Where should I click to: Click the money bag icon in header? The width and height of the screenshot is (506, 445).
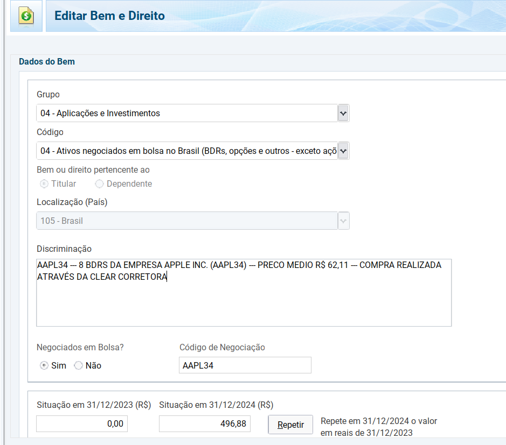[x=26, y=16]
